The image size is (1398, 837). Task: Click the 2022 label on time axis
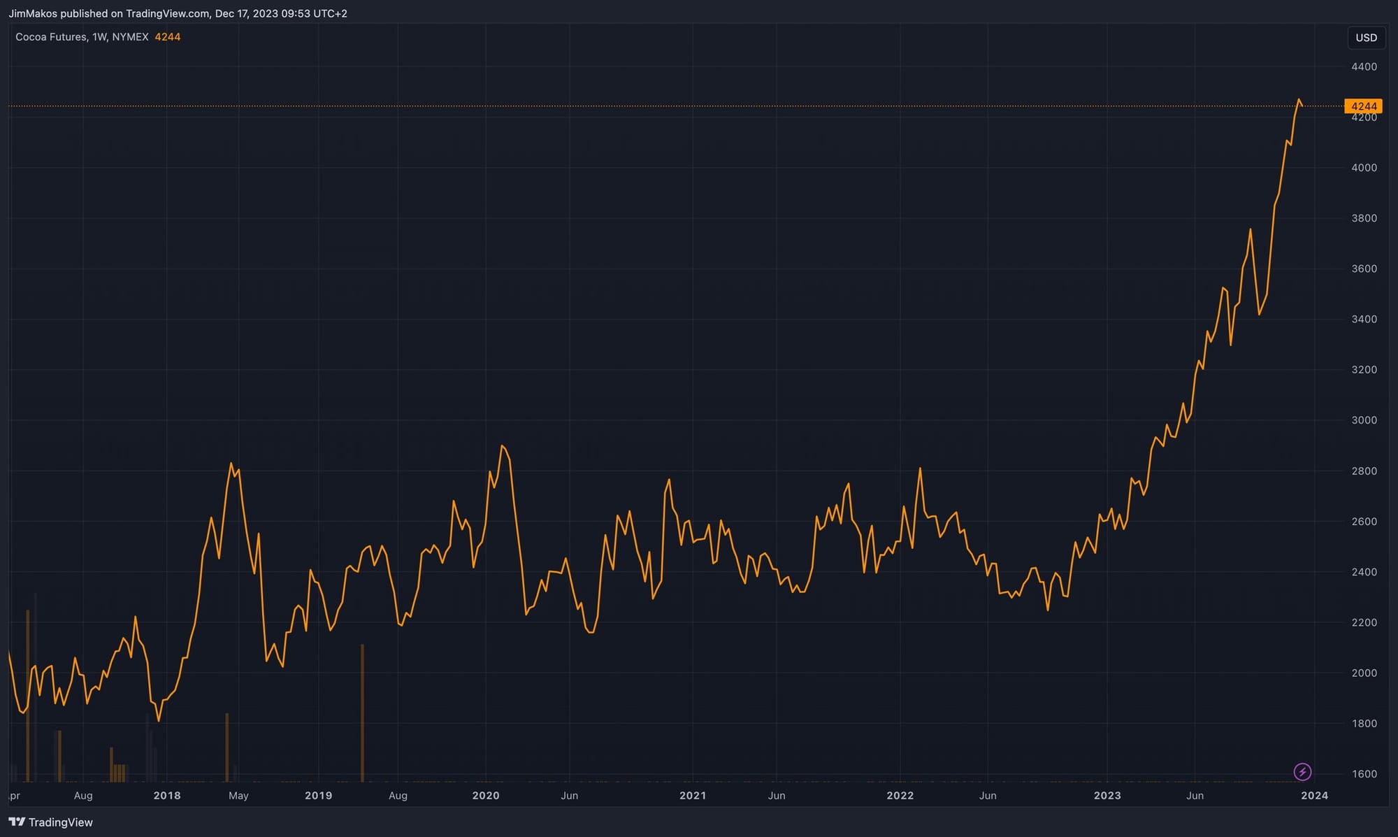(900, 796)
